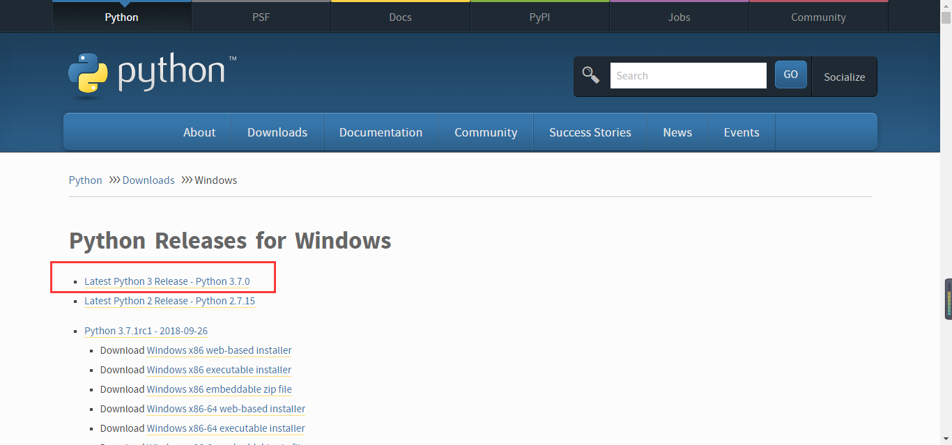Click the Python breadcrumb link
952x445 pixels.
coord(86,180)
